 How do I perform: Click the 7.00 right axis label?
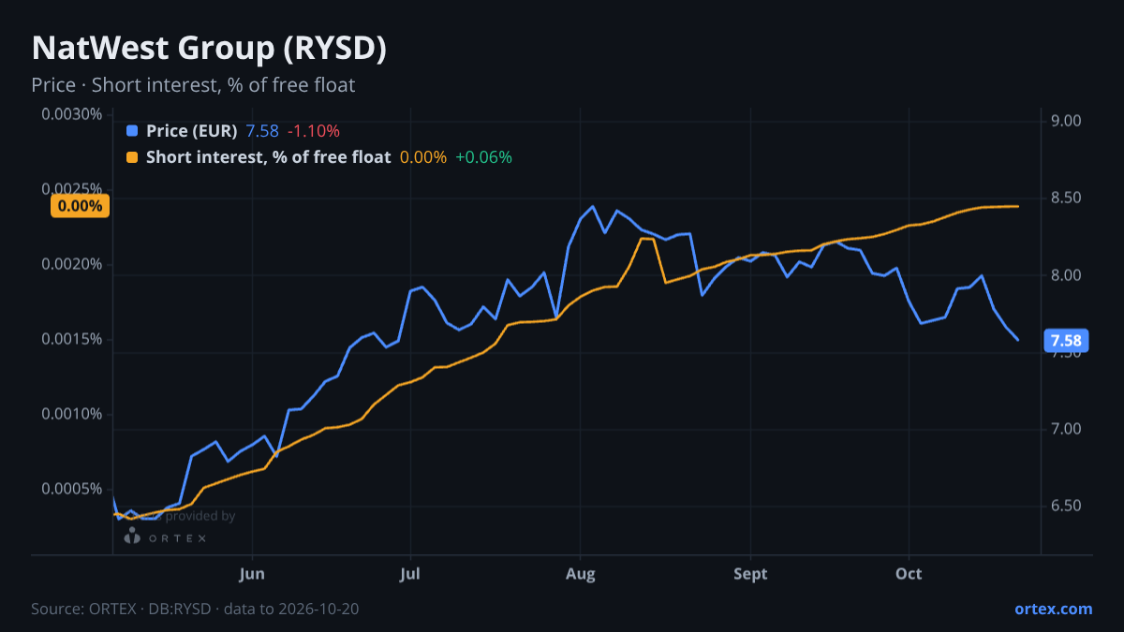(1066, 429)
